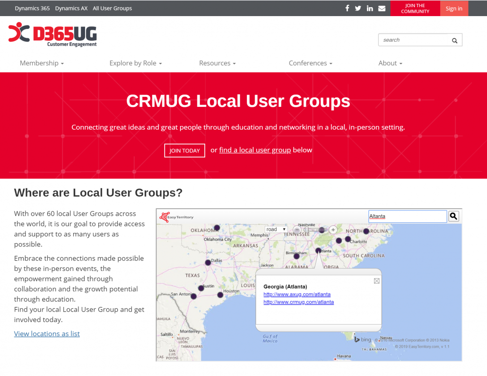Click the Bing logo on map
The image size is (487, 376).
point(363,339)
